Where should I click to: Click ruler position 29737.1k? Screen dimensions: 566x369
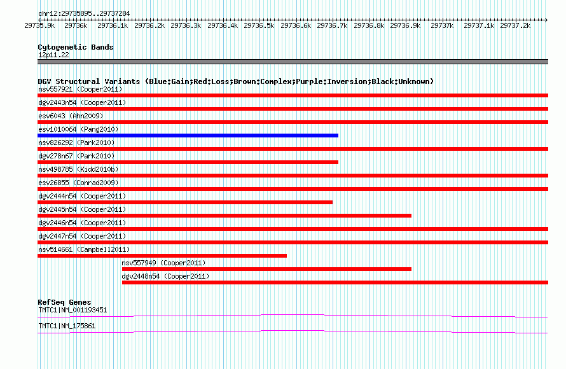pyautogui.click(x=479, y=25)
